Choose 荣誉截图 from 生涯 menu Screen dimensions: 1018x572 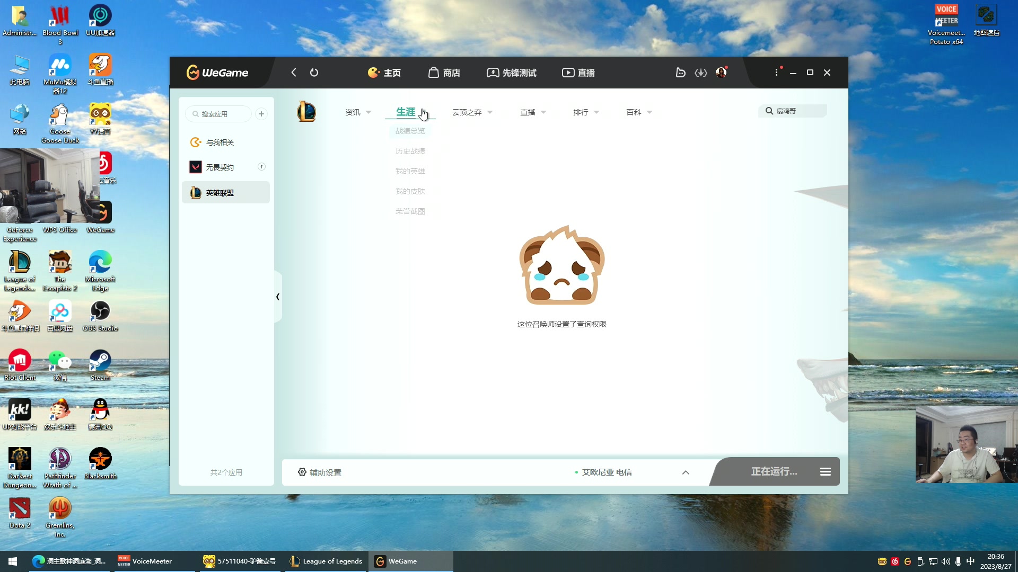click(x=410, y=211)
